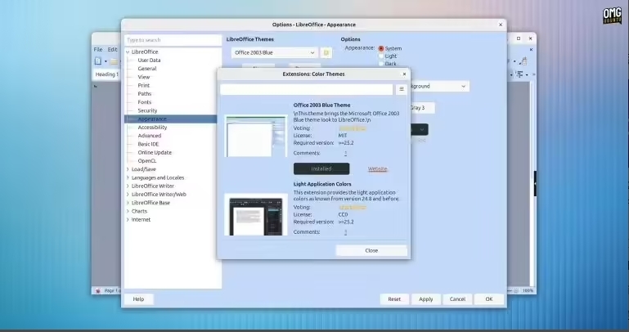
Task: Click the Light Application Colors star rating
Action: pos(353,207)
